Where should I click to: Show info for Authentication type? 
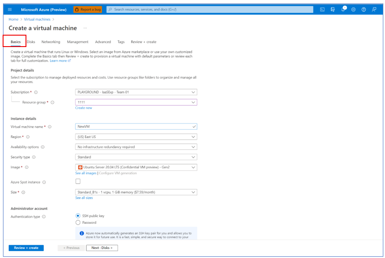pyautogui.click(x=44, y=217)
